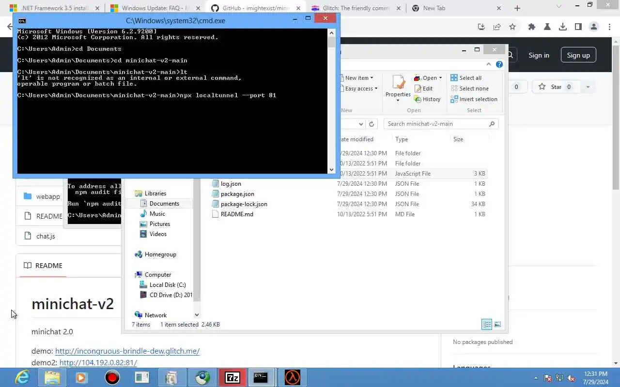
Task: Open the demo2 IP address link
Action: point(98,363)
